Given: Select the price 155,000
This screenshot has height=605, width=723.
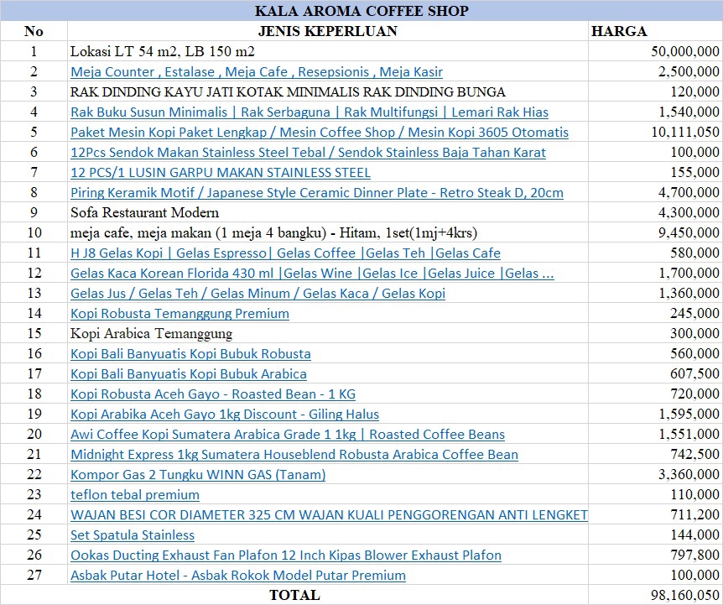Looking at the screenshot, I should click(x=655, y=172).
